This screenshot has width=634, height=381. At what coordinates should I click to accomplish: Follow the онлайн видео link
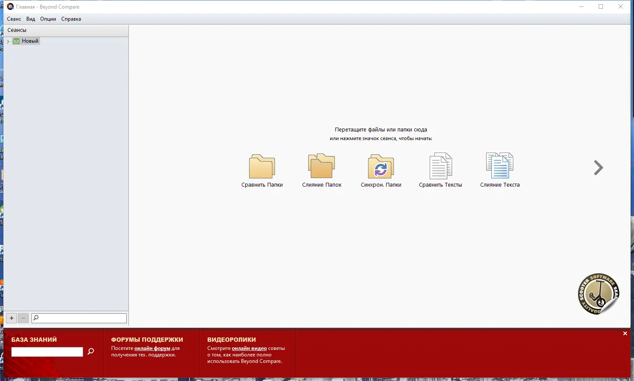(x=249, y=348)
